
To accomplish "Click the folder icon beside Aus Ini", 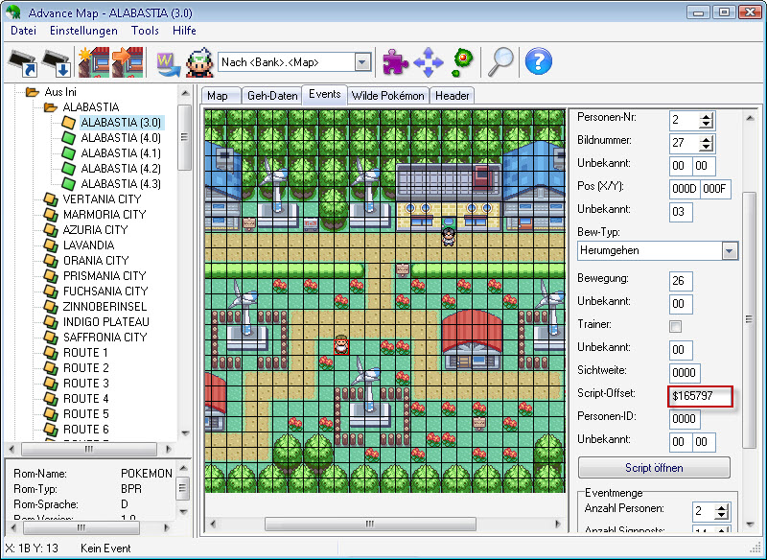I will coord(33,92).
